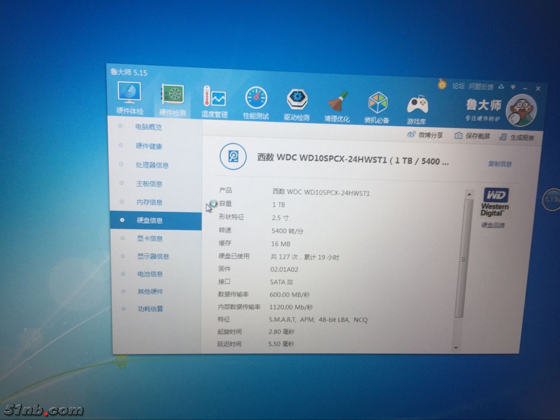560x420 pixels.
Task: Click the 鲁大师 5.15 window title
Action: click(129, 72)
